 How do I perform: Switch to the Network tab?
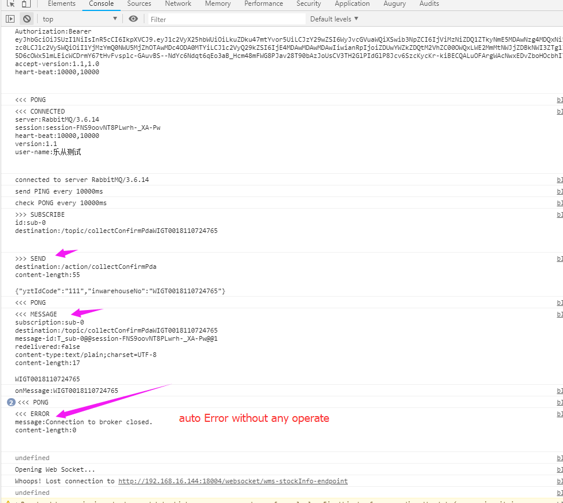tap(177, 4)
